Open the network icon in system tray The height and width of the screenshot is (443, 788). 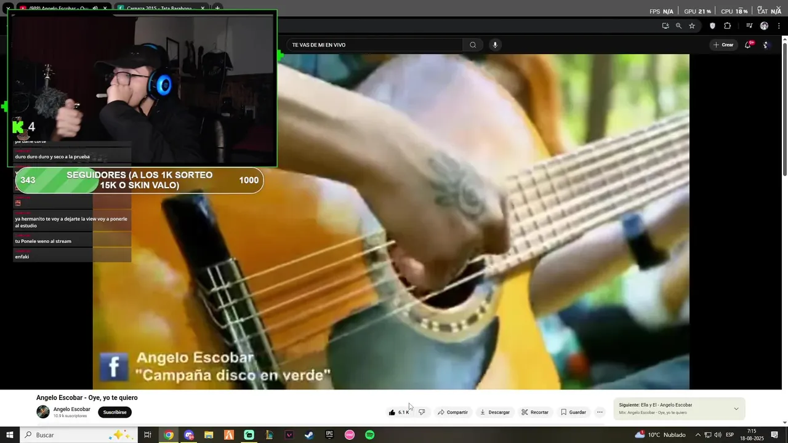pyautogui.click(x=708, y=435)
